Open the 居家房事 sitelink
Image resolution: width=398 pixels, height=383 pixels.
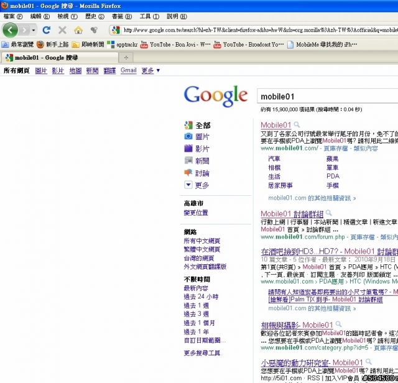pos(280,185)
